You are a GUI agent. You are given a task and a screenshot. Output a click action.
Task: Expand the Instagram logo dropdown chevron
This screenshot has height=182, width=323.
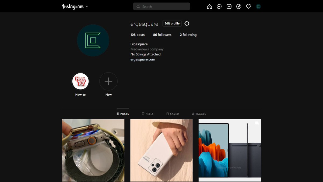(x=87, y=6)
